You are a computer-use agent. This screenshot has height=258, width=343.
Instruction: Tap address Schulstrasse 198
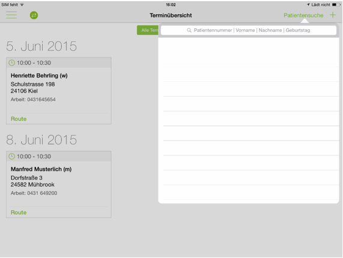[x=33, y=84]
